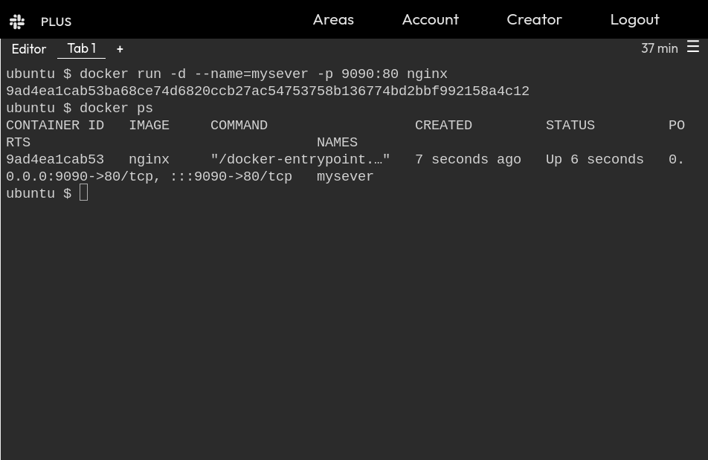The height and width of the screenshot is (460, 708).
Task: Click the CREATED column header
Action: (x=443, y=126)
